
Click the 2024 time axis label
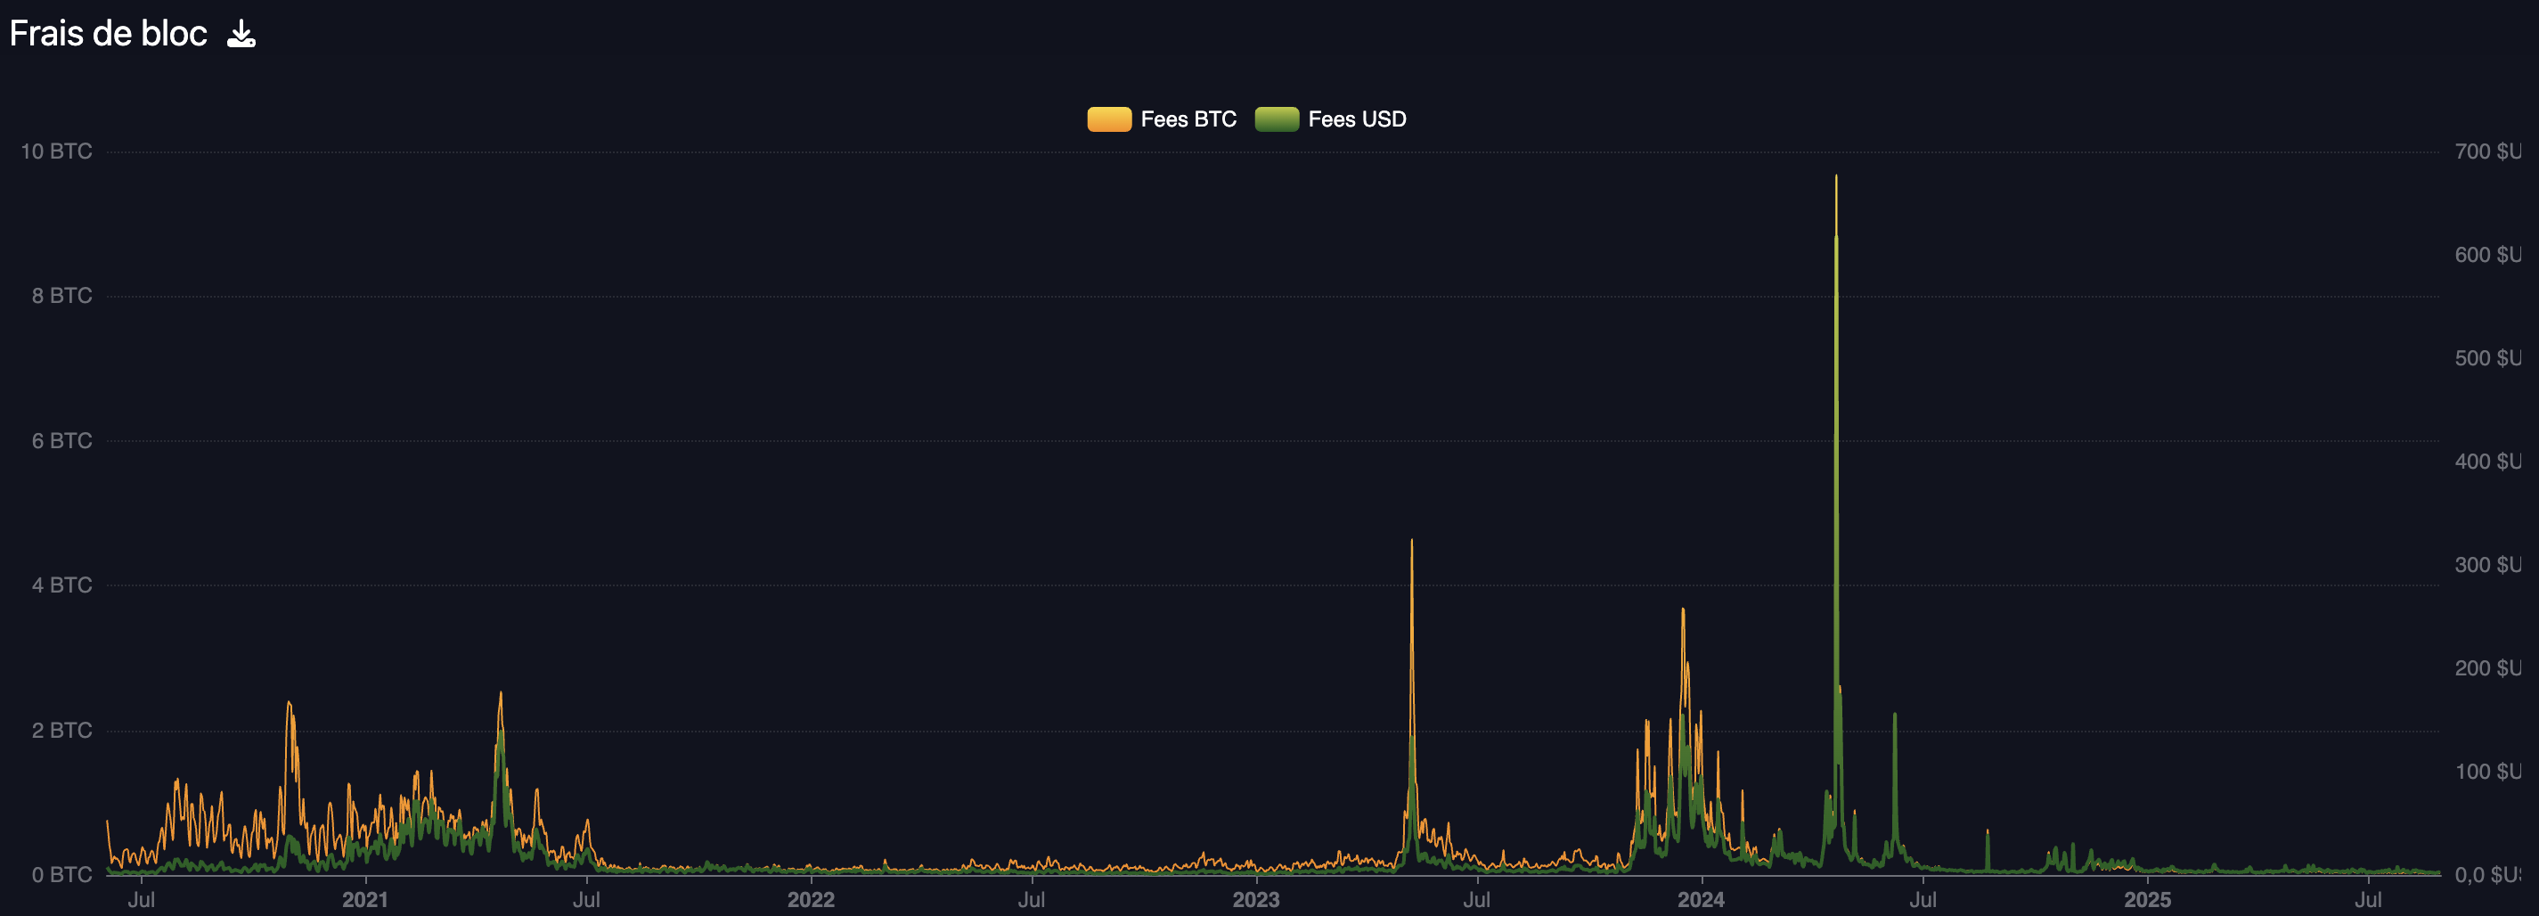click(x=1702, y=899)
